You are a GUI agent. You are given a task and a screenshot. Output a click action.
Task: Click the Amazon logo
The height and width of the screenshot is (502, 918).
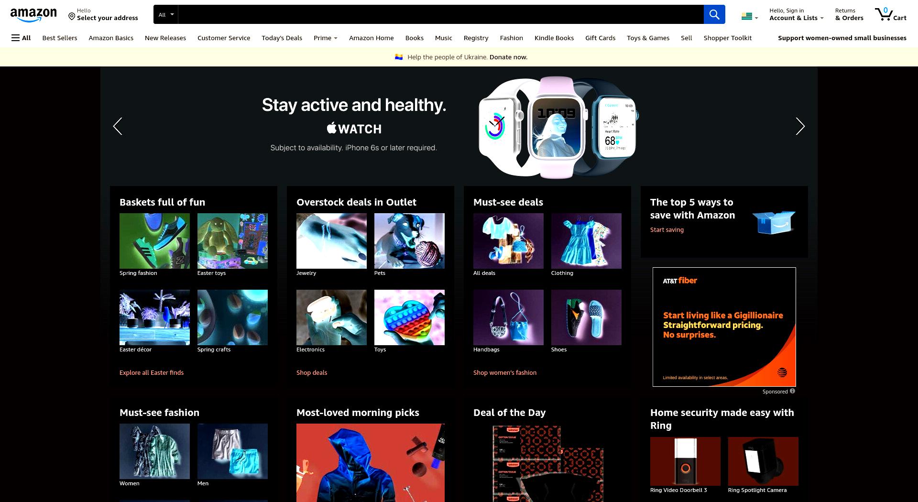(x=33, y=15)
